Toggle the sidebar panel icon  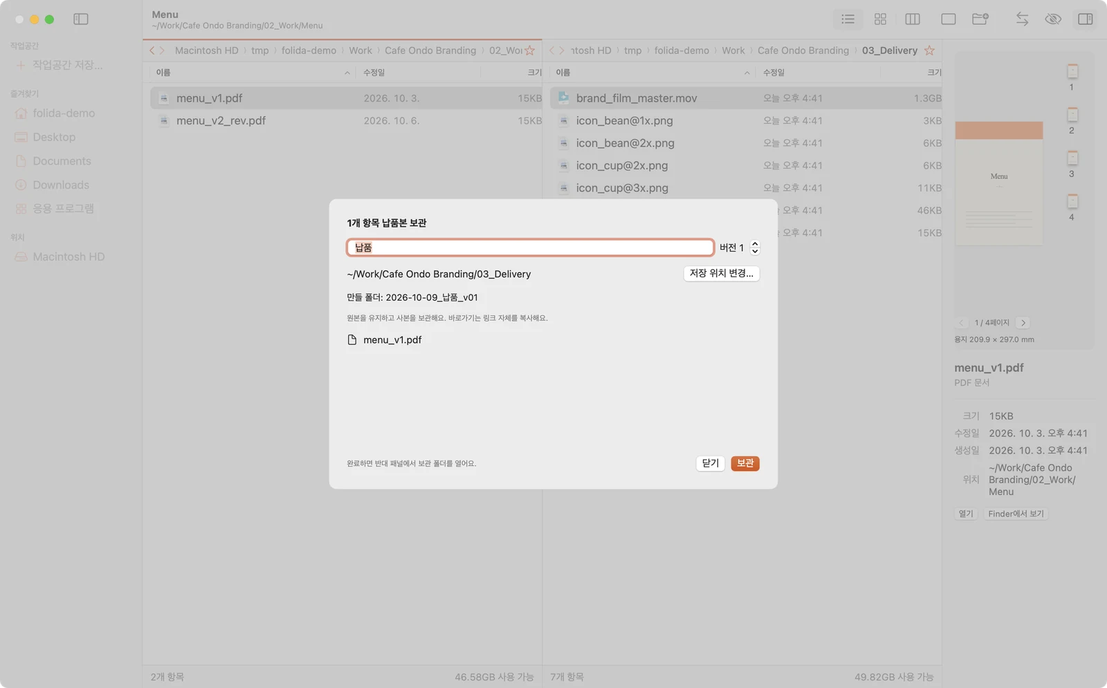click(x=81, y=19)
